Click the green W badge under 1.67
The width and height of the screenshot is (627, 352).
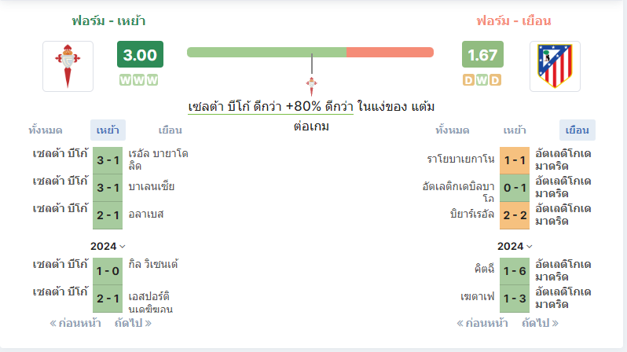[482, 80]
